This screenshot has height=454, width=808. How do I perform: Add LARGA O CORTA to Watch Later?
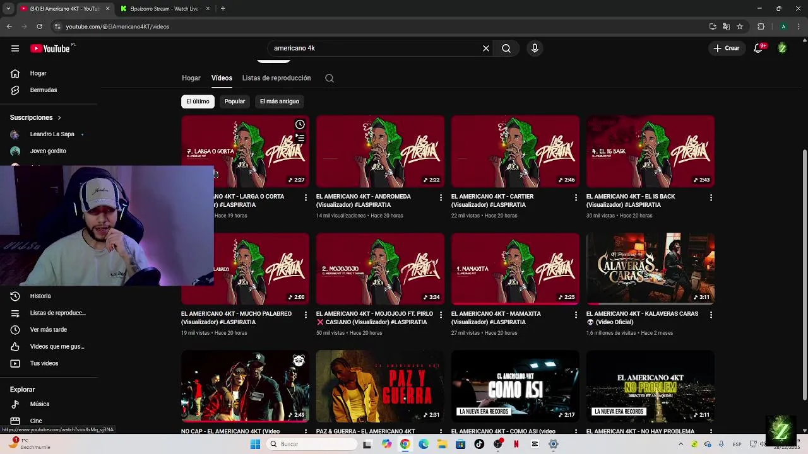pyautogui.click(x=300, y=125)
